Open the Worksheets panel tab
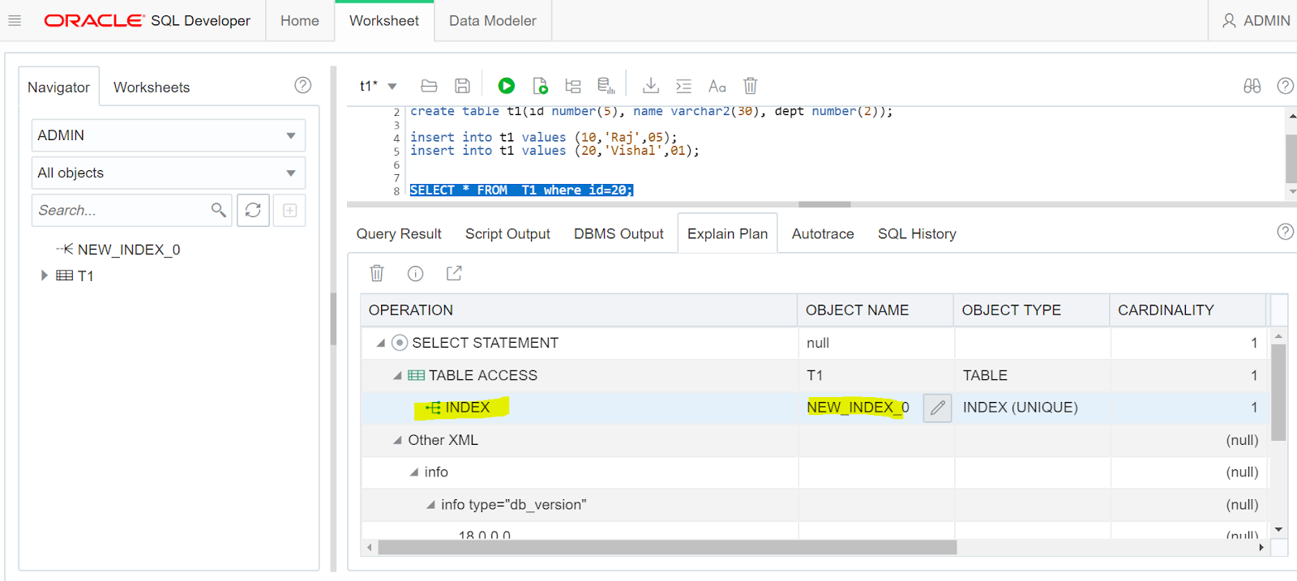Image resolution: width=1297 pixels, height=581 pixels. click(x=152, y=88)
